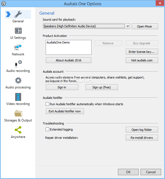
Task: Switch to the General section label
Action: (x=18, y=21)
